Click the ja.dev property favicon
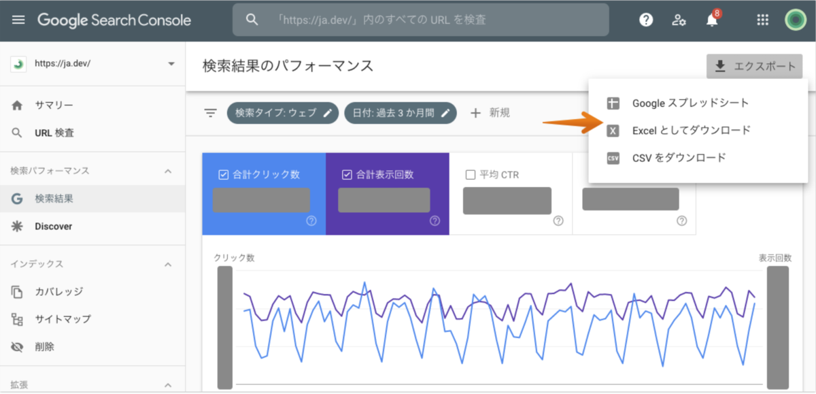 coord(18,64)
